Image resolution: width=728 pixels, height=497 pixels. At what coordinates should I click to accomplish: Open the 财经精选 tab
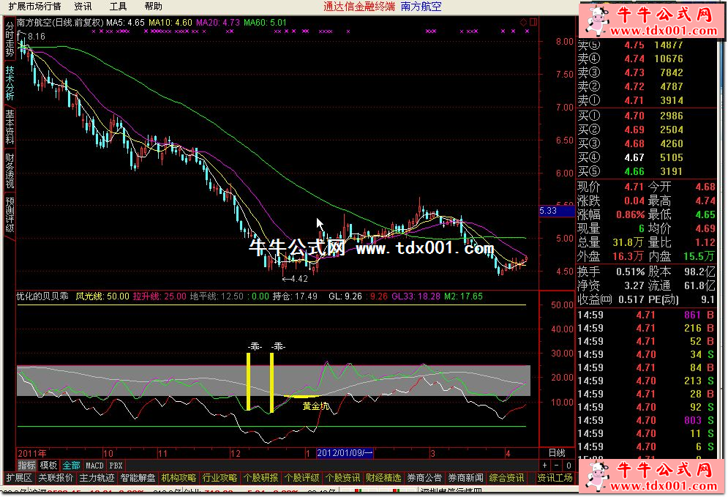[383, 477]
